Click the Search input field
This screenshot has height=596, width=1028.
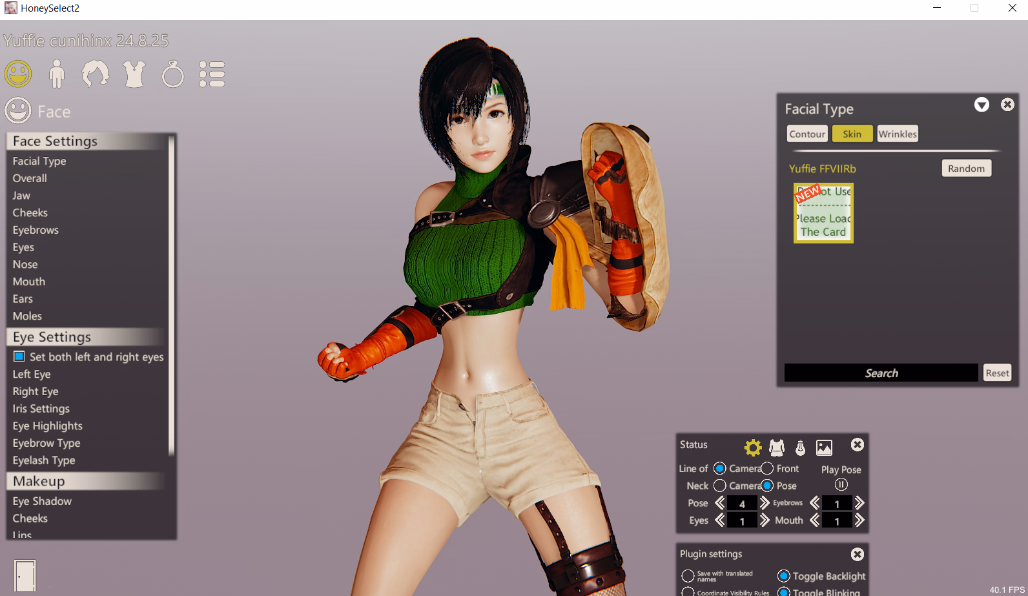click(x=881, y=373)
